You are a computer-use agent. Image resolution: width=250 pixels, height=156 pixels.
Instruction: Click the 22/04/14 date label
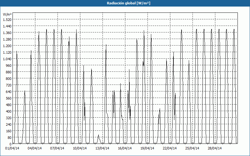click(170, 149)
